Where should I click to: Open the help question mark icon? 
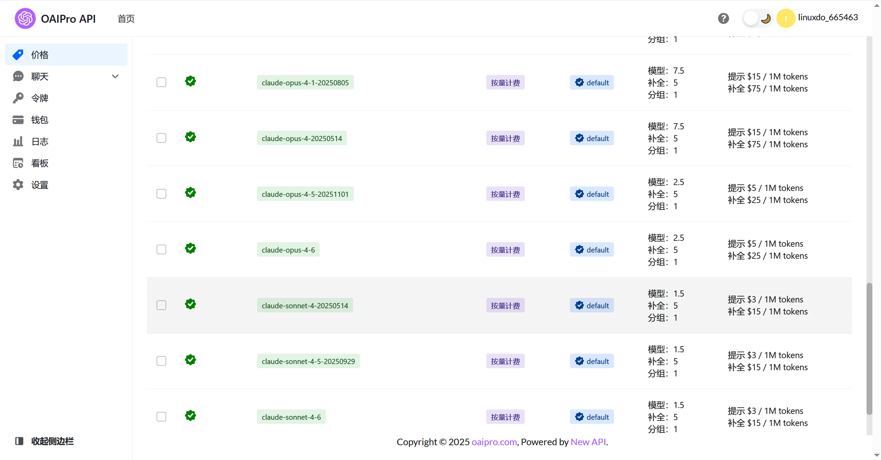[723, 18]
